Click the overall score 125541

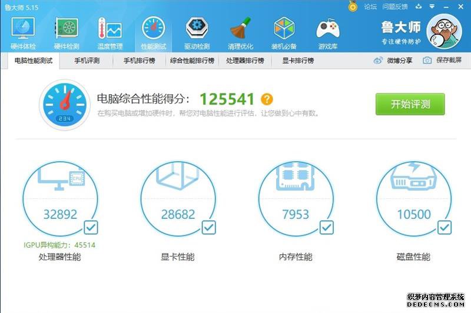pos(227,99)
